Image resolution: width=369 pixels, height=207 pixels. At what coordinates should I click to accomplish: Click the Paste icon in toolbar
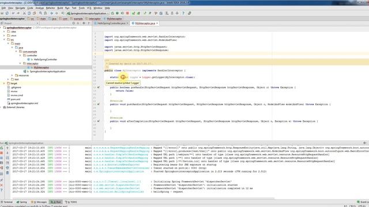coord(34,13)
